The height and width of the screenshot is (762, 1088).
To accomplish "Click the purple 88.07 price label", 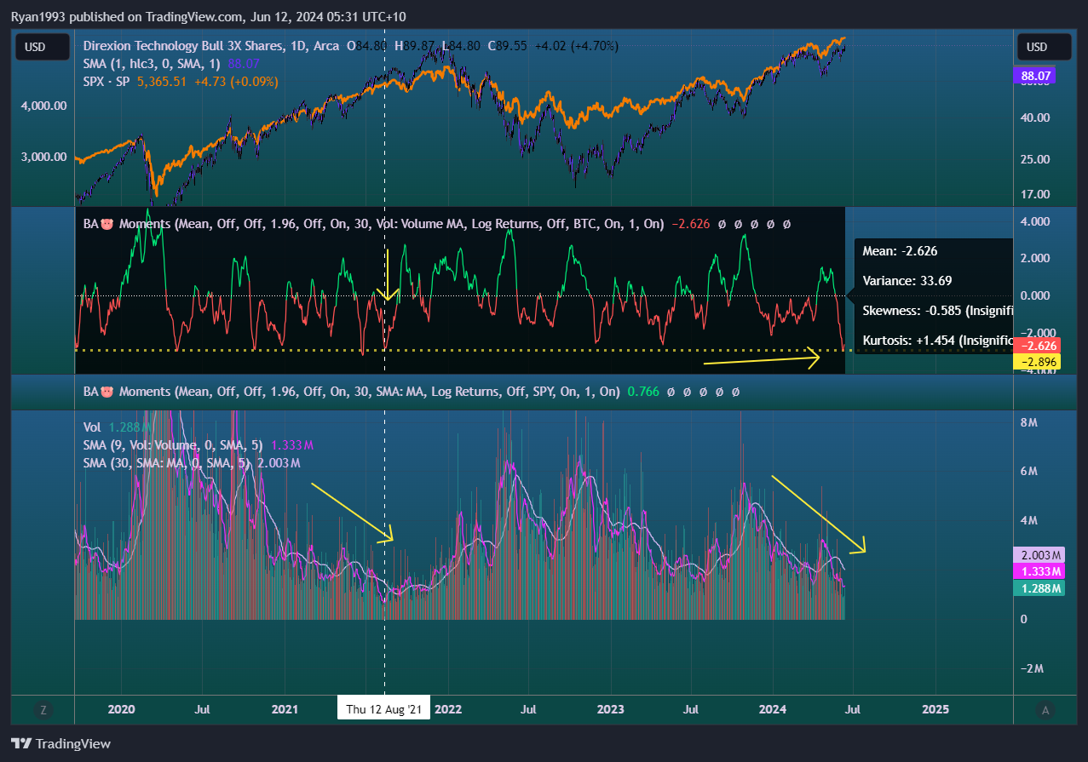I will coord(1034,77).
